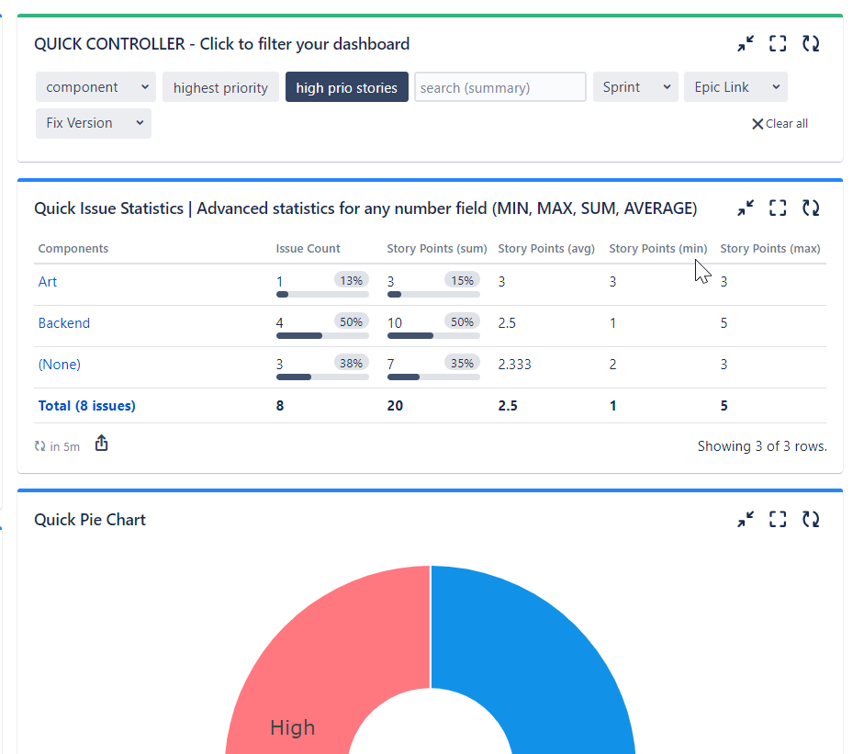864x754 pixels.
Task: Open the Backend component link
Action: coord(63,322)
